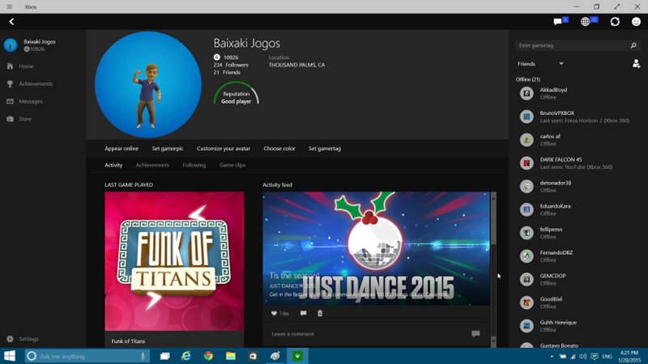Click Customize your avatar

tap(224, 149)
